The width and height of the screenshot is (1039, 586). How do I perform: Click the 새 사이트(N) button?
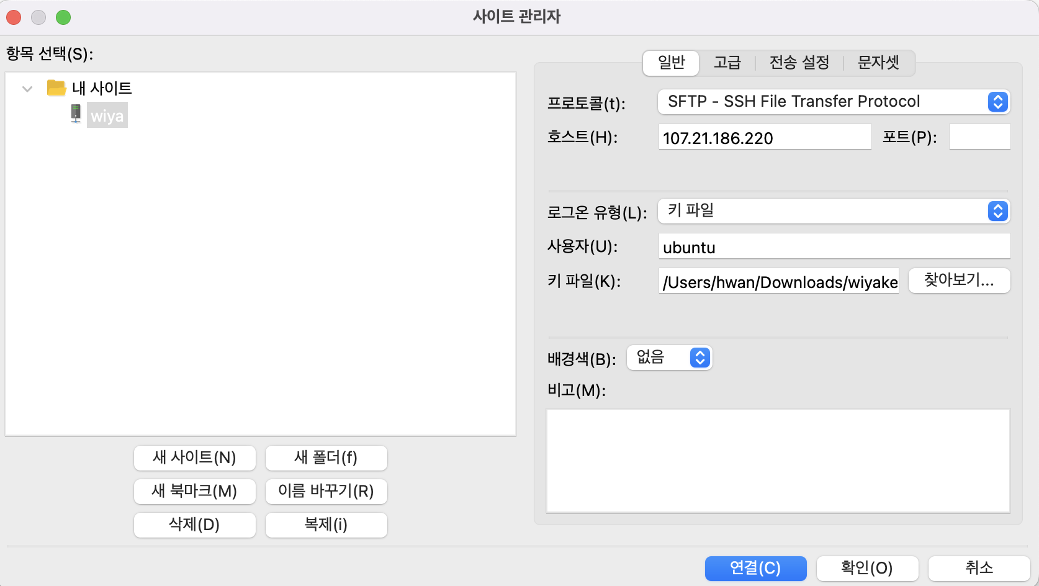coord(195,458)
